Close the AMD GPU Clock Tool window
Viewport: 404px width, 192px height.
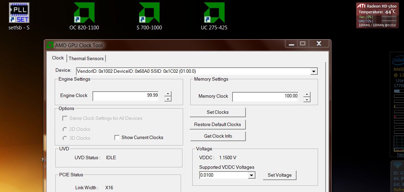click(319, 43)
